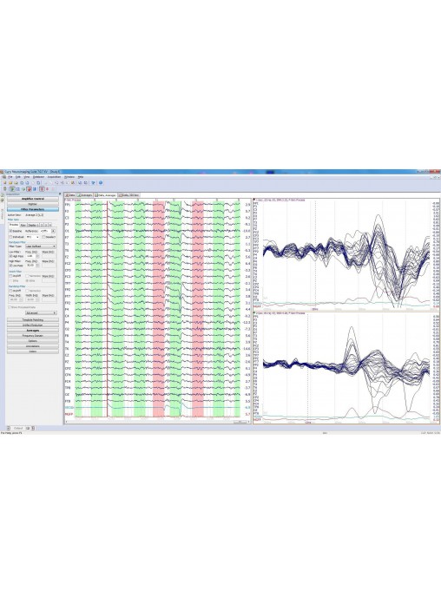Toggle the Baseline checkbox
Image resolution: width=441 pixels, height=604 pixels.
coord(10,231)
